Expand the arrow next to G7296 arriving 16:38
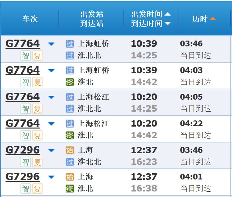Screen dimensions: 232x197 coord(51,177)
